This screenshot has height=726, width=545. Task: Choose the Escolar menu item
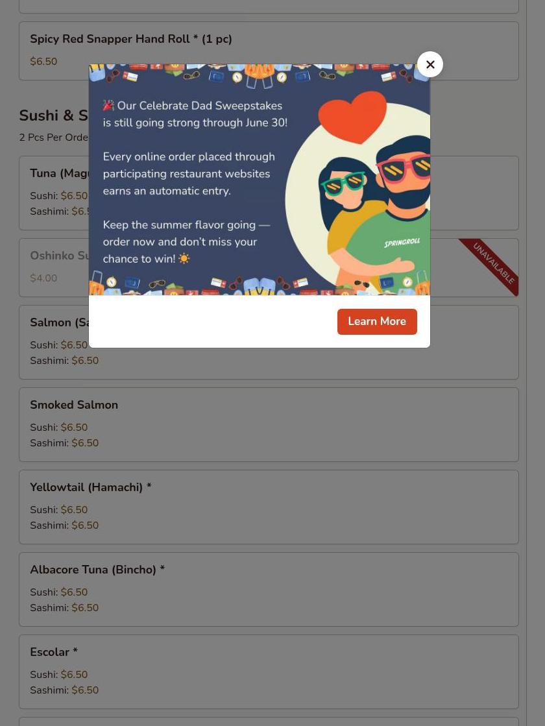(269, 672)
